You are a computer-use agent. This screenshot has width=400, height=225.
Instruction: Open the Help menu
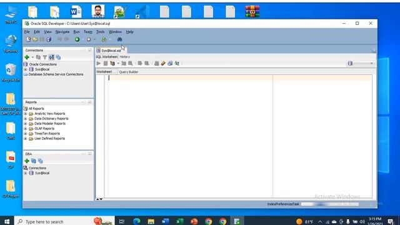click(129, 32)
